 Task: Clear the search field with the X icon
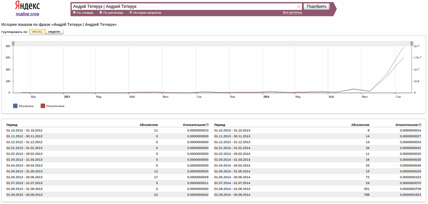tap(299, 7)
